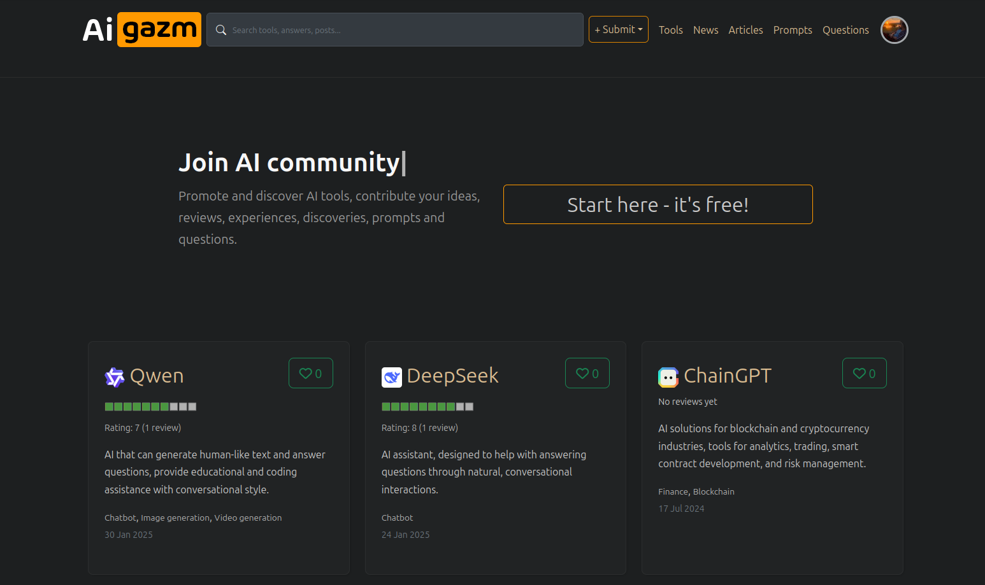985x585 pixels.
Task: Click the 'Promote and discover AI tools' paragraph
Action: [x=329, y=218]
